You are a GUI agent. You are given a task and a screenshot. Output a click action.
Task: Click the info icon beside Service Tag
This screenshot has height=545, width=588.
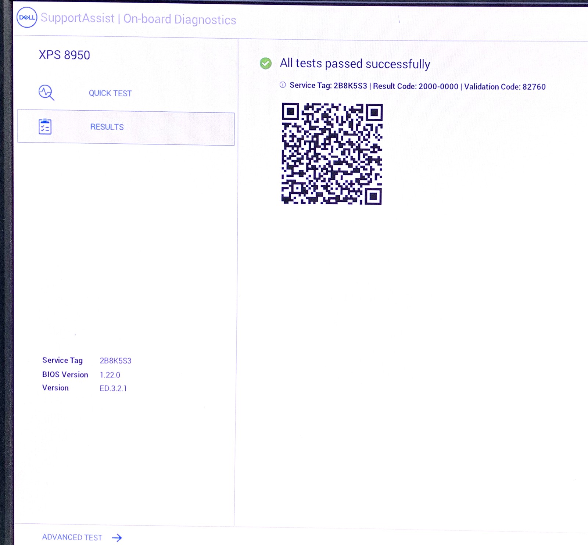click(x=283, y=85)
